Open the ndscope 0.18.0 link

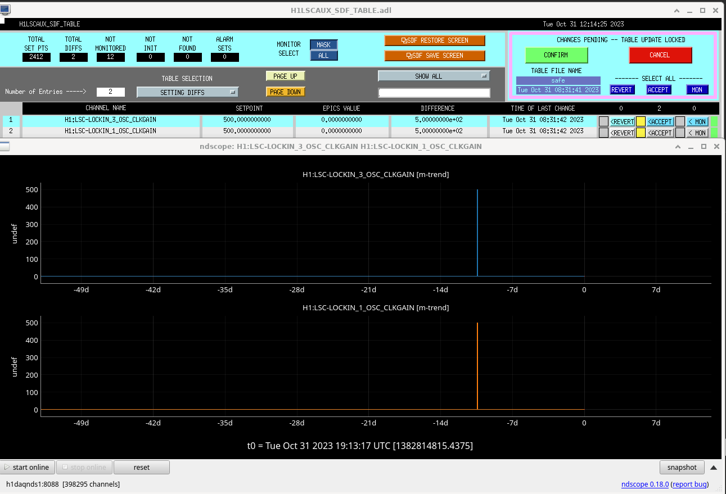[x=645, y=484]
